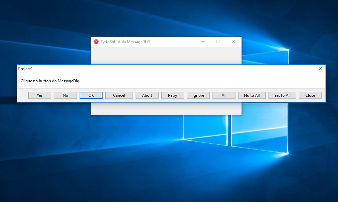Maximize the TyttoSoft Aula MessageDLG window

218,42
